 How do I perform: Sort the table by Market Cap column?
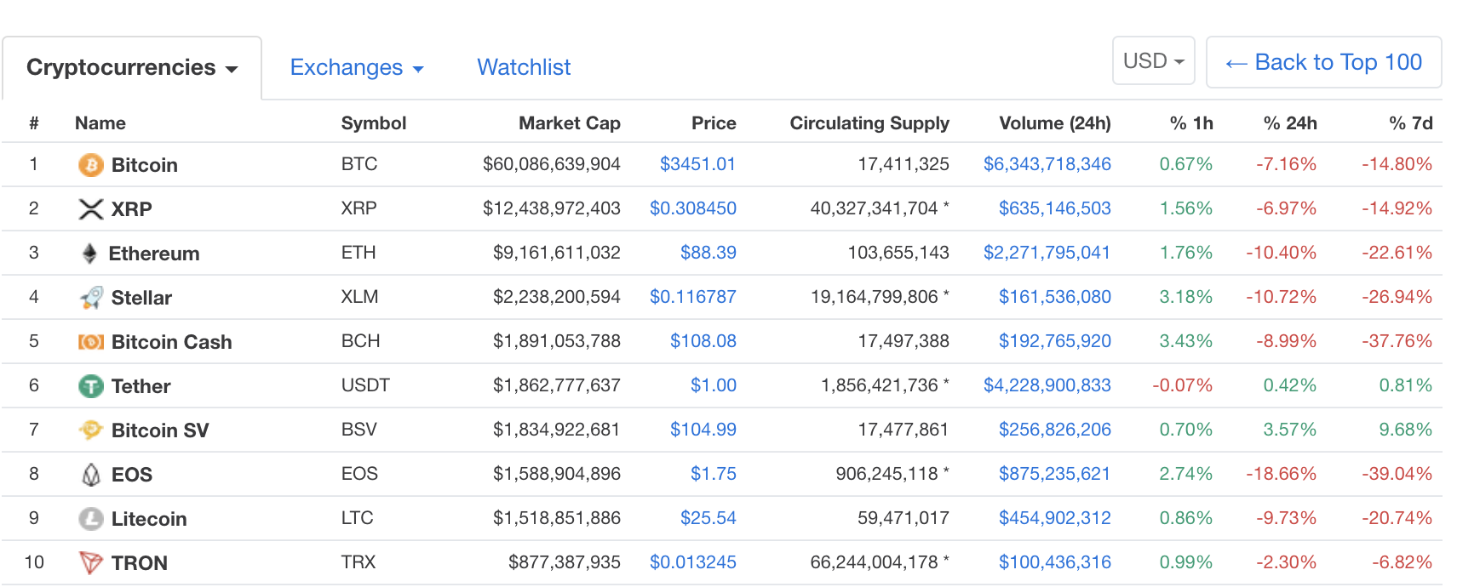tap(569, 123)
